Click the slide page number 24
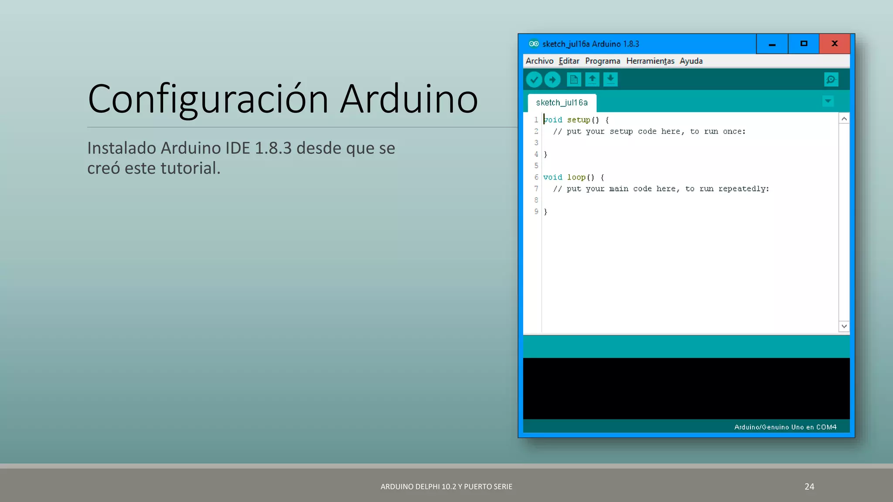The image size is (893, 502). [x=809, y=487]
